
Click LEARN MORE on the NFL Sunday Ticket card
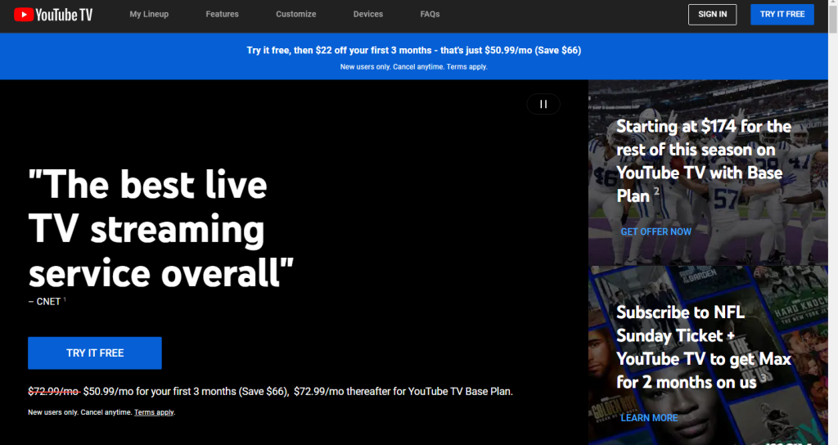coord(649,418)
